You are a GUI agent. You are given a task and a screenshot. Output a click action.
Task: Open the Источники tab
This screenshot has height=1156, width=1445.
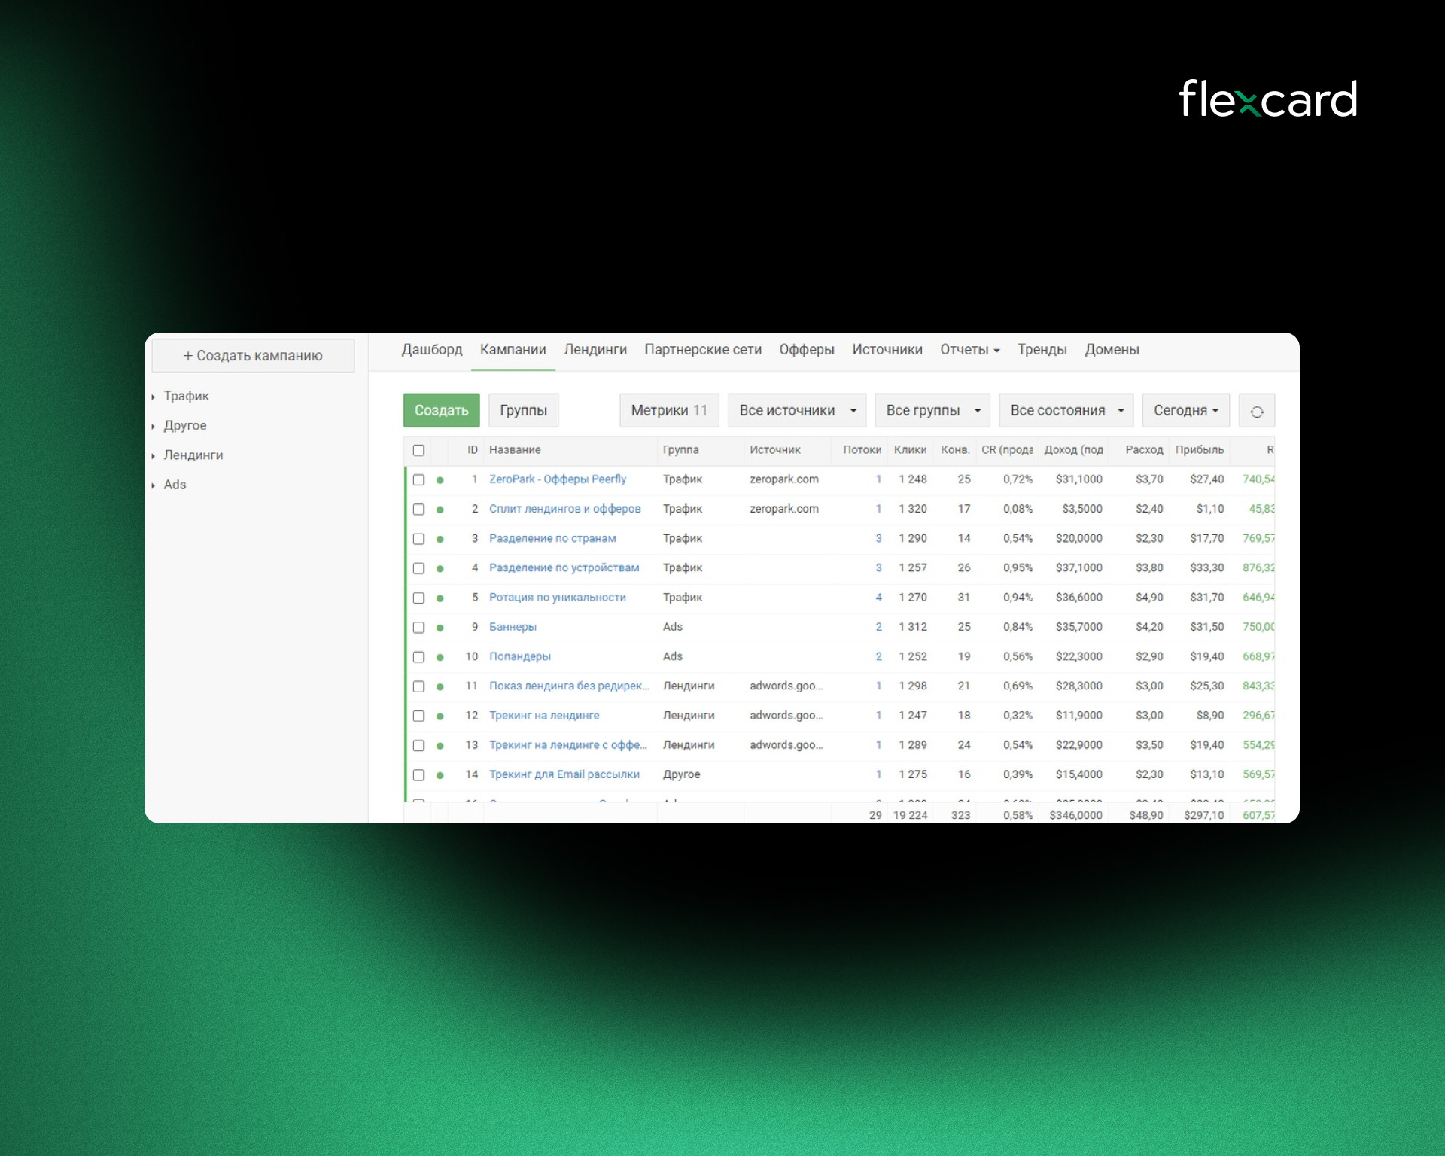(x=887, y=350)
